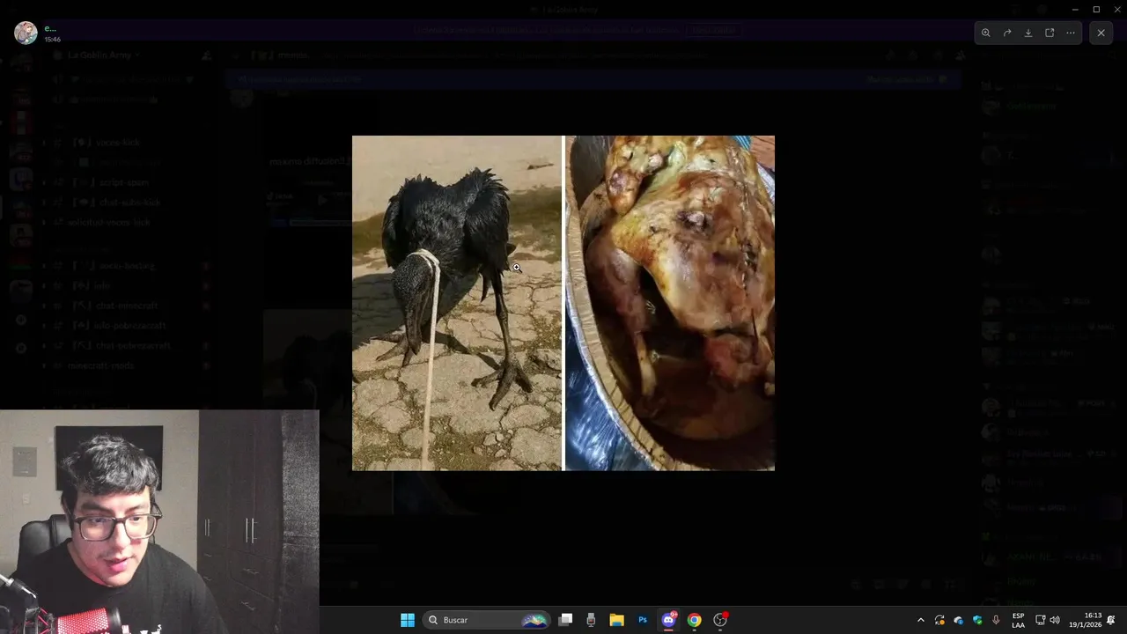The height and width of the screenshot is (634, 1127).
Task: Click the sender's avatar in the viewer header
Action: coord(26,33)
